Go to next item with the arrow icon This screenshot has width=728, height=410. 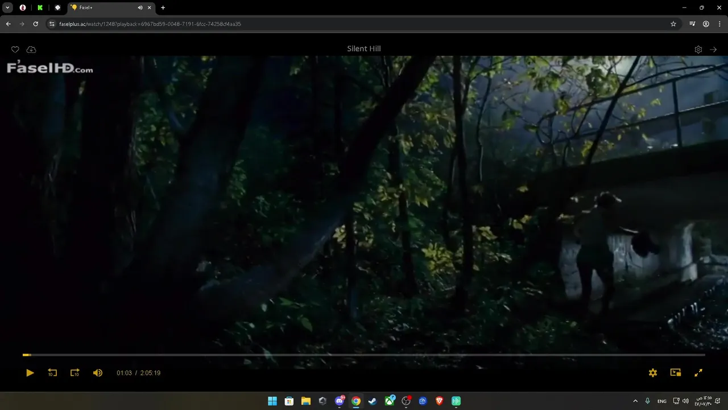point(714,50)
